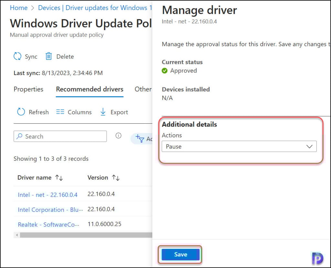Click the Export download arrow icon
The width and height of the screenshot is (331, 268).
pos(103,112)
